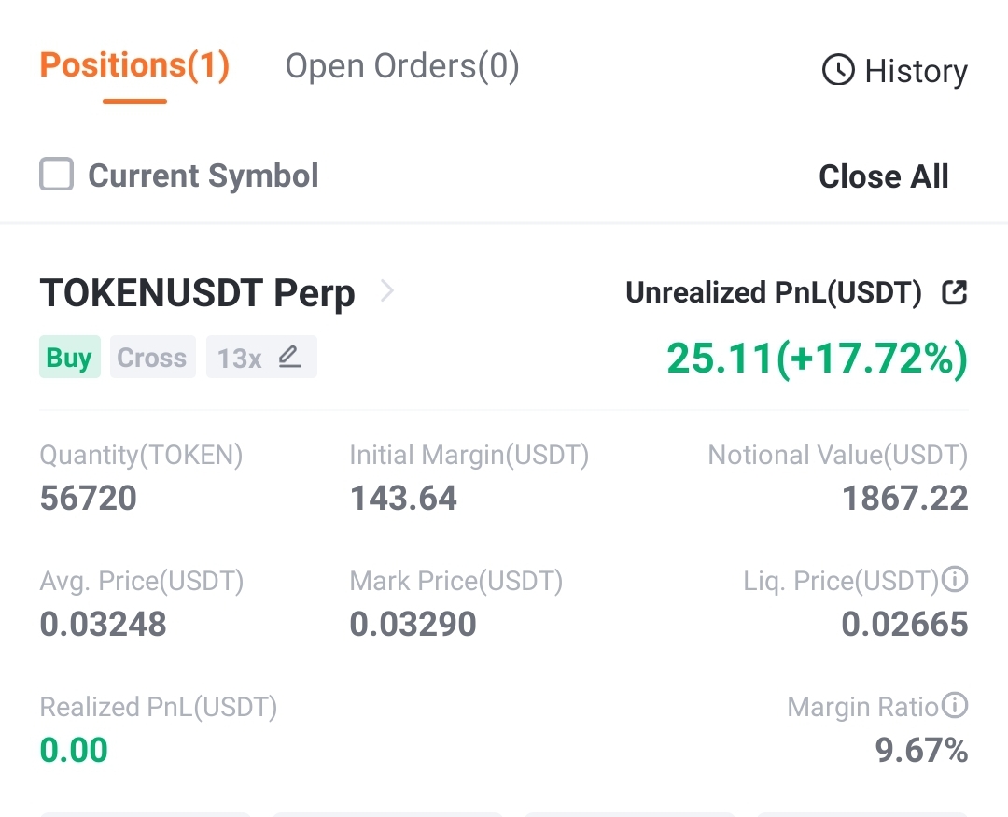Tap the Close All button
The width and height of the screenshot is (1008, 817).
[884, 176]
